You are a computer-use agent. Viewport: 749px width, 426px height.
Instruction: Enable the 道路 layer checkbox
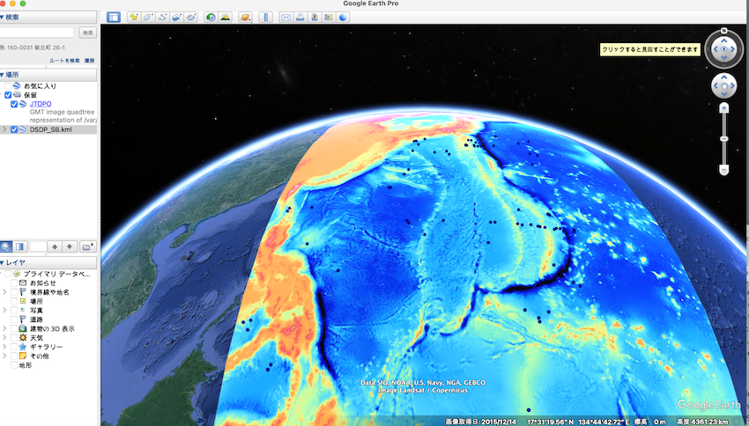pos(14,319)
